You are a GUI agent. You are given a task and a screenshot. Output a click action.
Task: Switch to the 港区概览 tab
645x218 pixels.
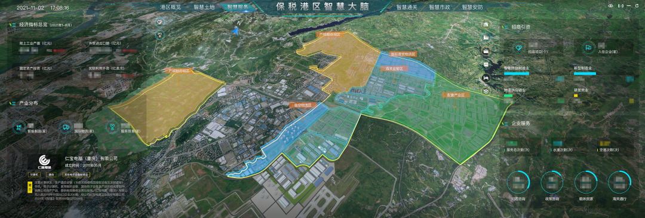tap(171, 7)
